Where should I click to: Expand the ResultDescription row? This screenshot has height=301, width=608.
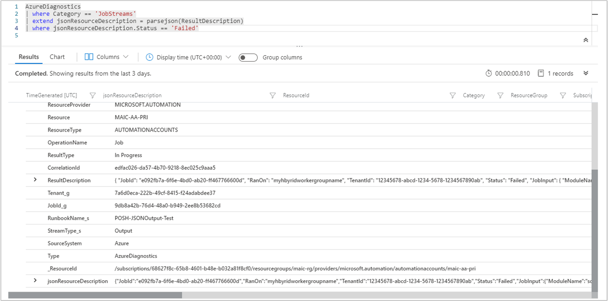35,180
